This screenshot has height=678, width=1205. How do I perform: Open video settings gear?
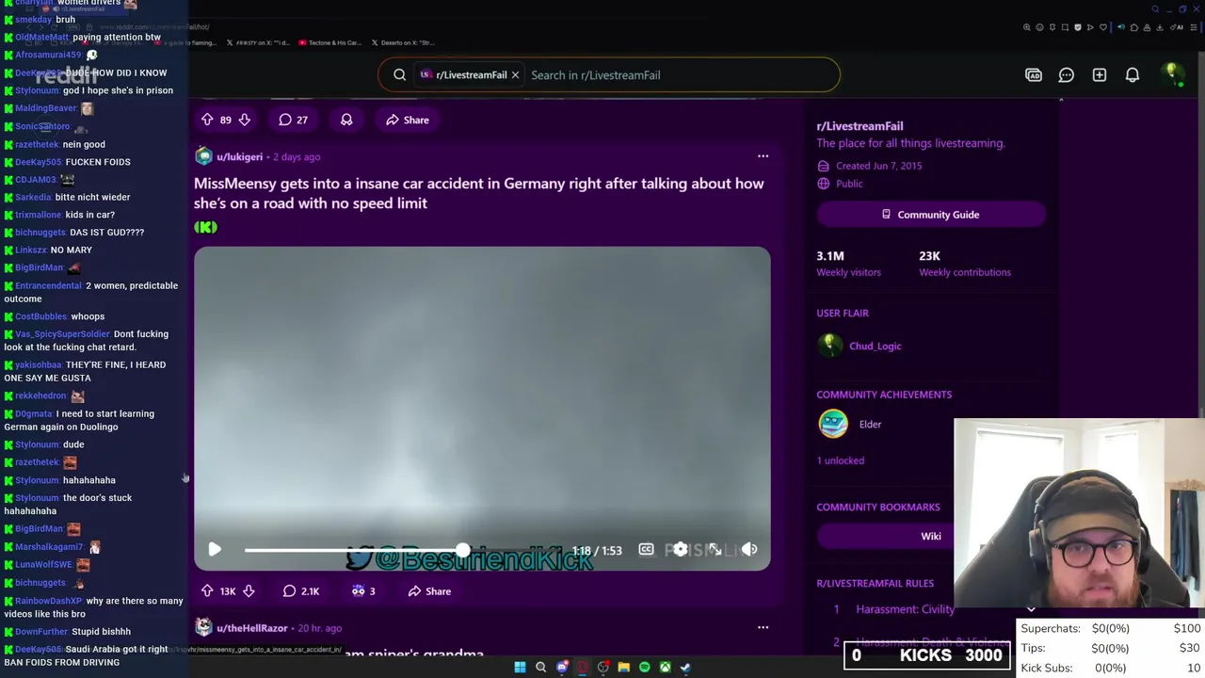680,550
